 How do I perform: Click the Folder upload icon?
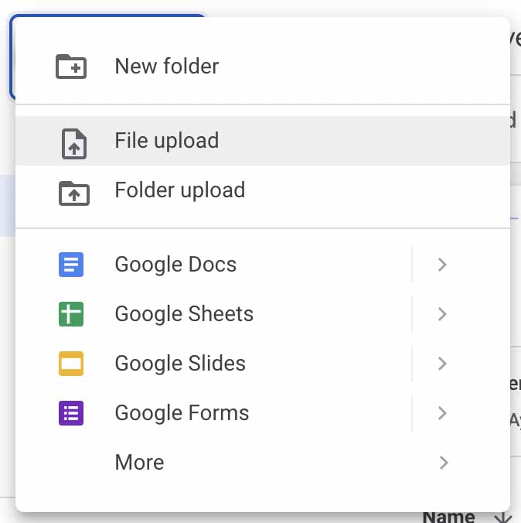(x=74, y=193)
